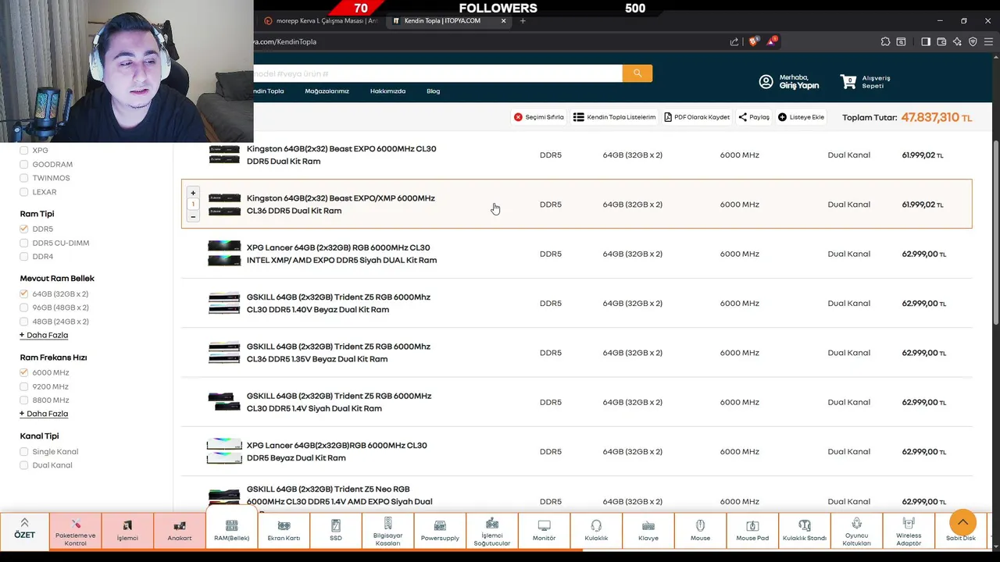1000x562 pixels.
Task: Open the browser hamburger menu
Action: pyautogui.click(x=987, y=41)
